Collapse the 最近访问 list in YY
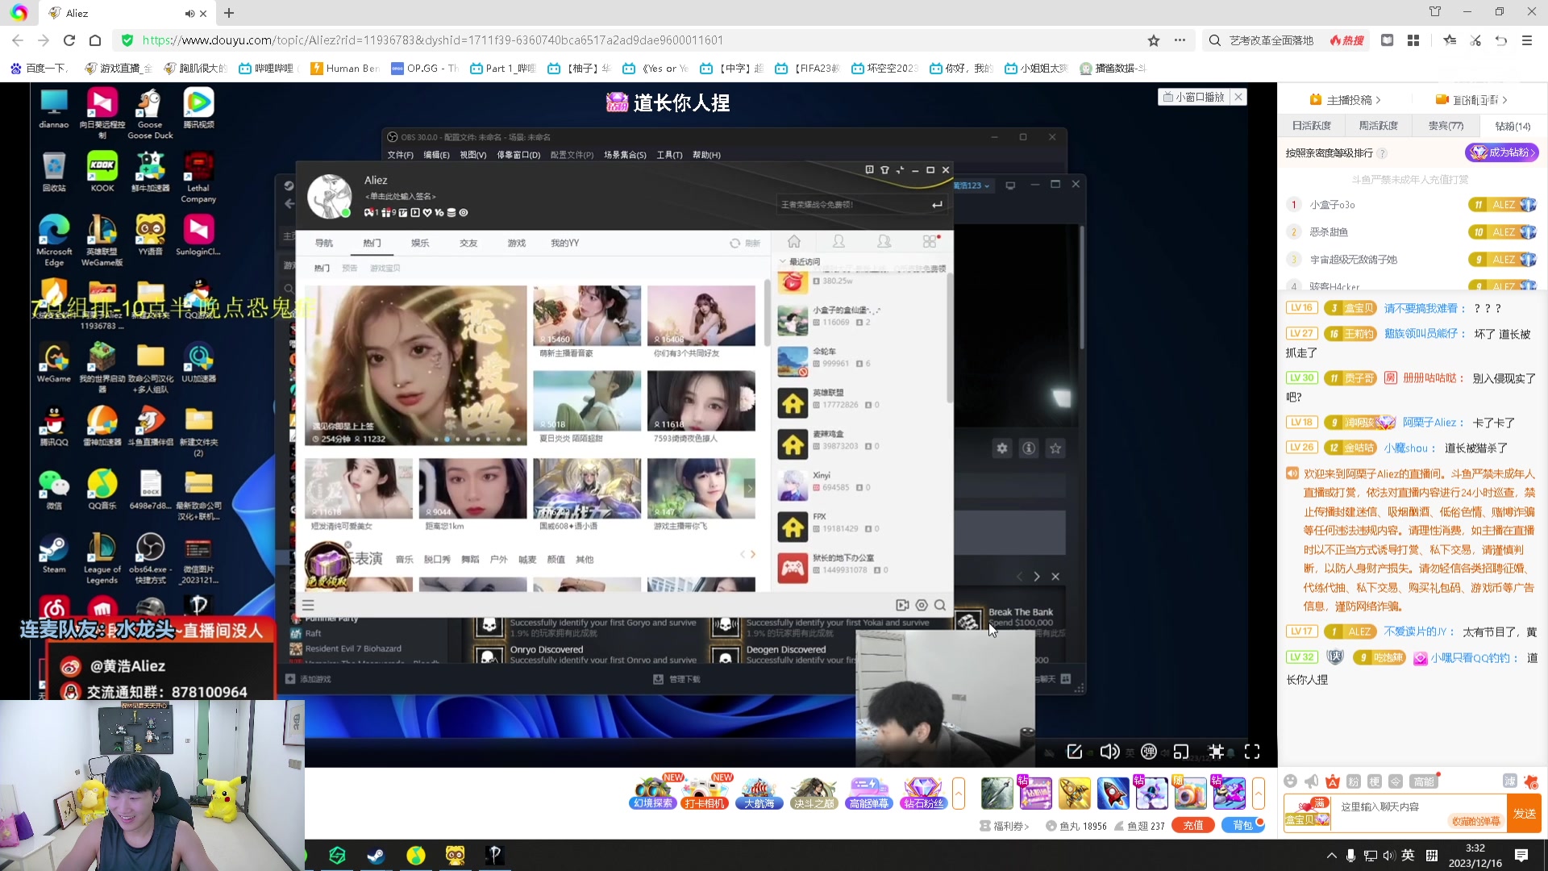Screen dimensions: 1548x871 click(782, 261)
